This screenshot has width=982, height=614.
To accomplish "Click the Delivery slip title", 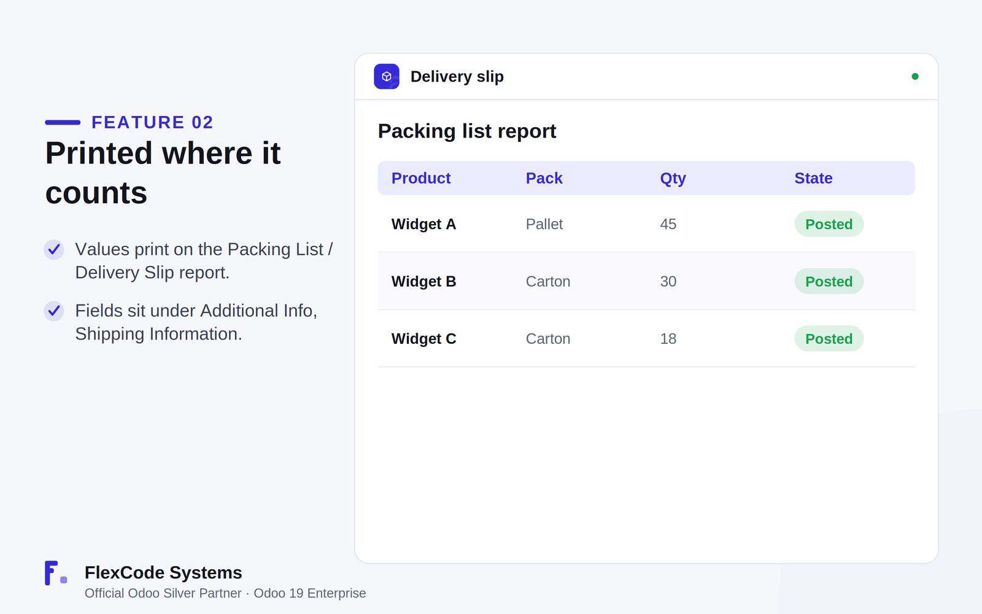I will (x=457, y=77).
